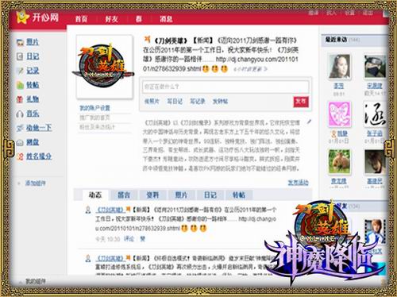Switch to the 留言 tab
Image resolution: width=397 pixels, height=297 pixels.
tap(124, 195)
